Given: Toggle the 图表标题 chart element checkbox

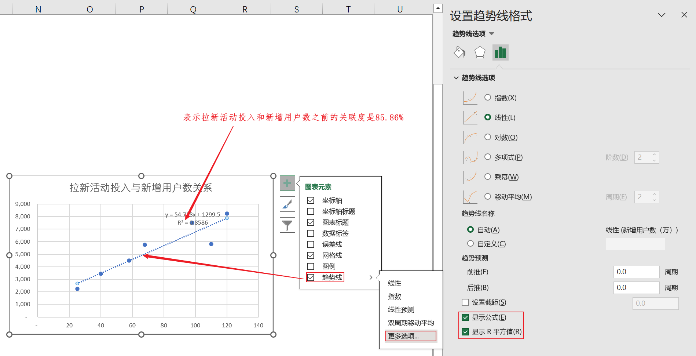Looking at the screenshot, I should tap(311, 222).
